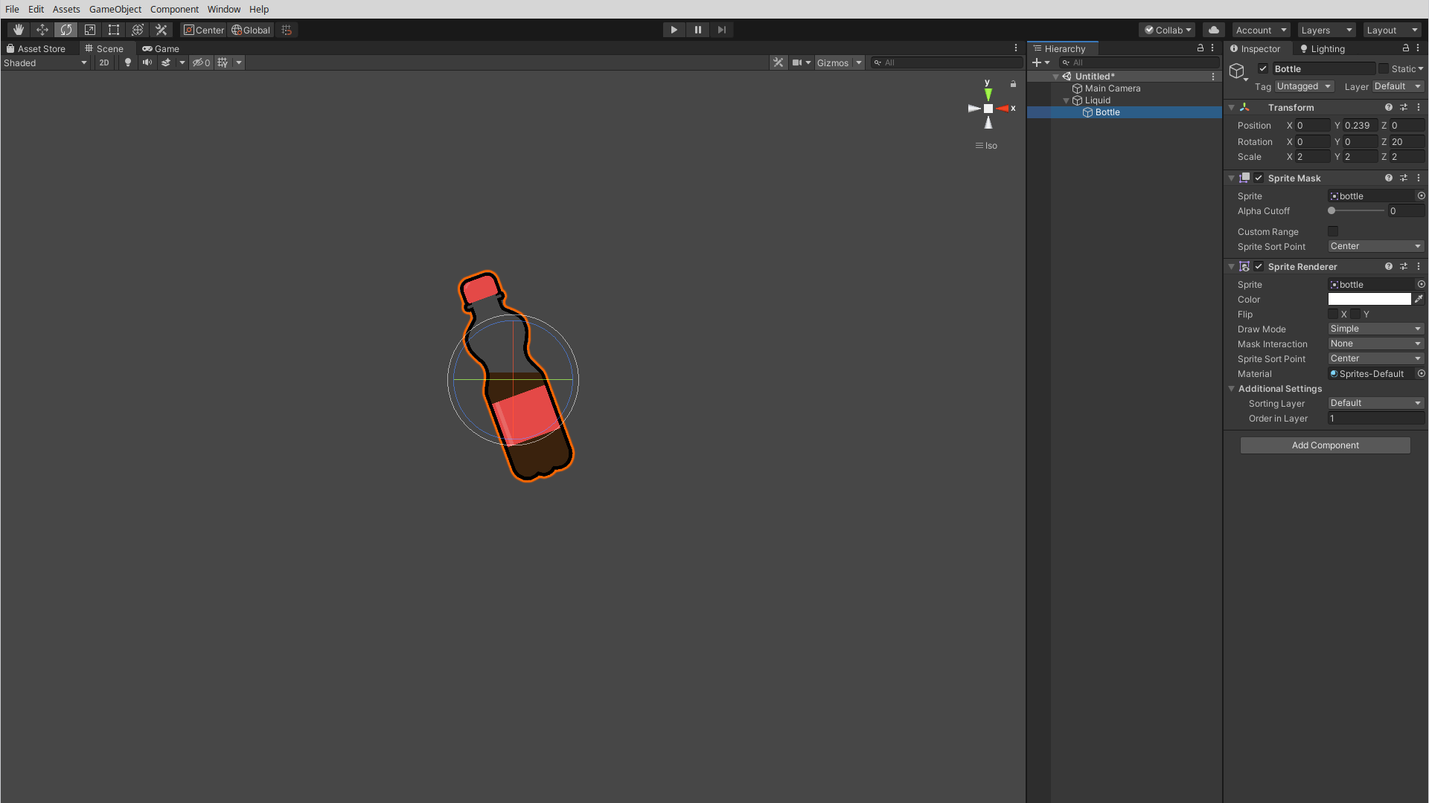Image resolution: width=1429 pixels, height=803 pixels.
Task: Adjust the Alpha Cutoff slider
Action: [x=1357, y=211]
